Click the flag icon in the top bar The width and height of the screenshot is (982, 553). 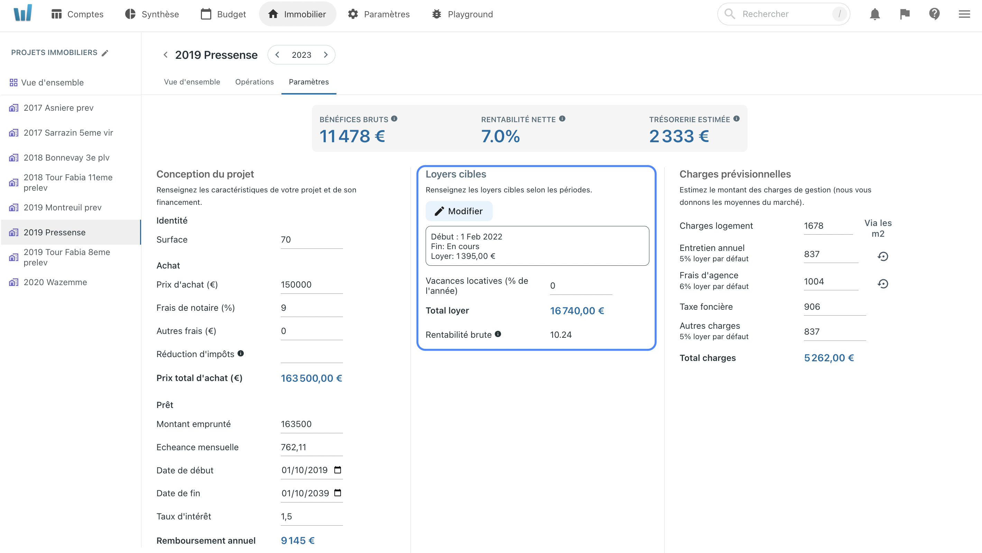[x=905, y=14]
